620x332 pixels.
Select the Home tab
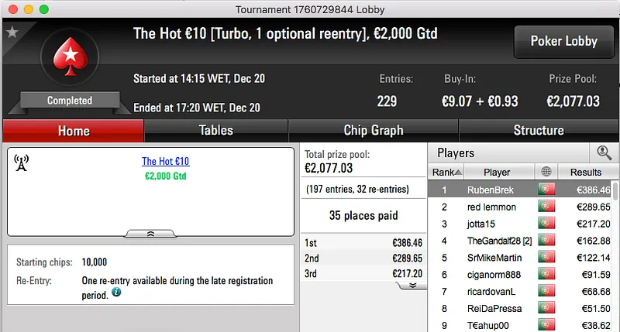(x=74, y=131)
